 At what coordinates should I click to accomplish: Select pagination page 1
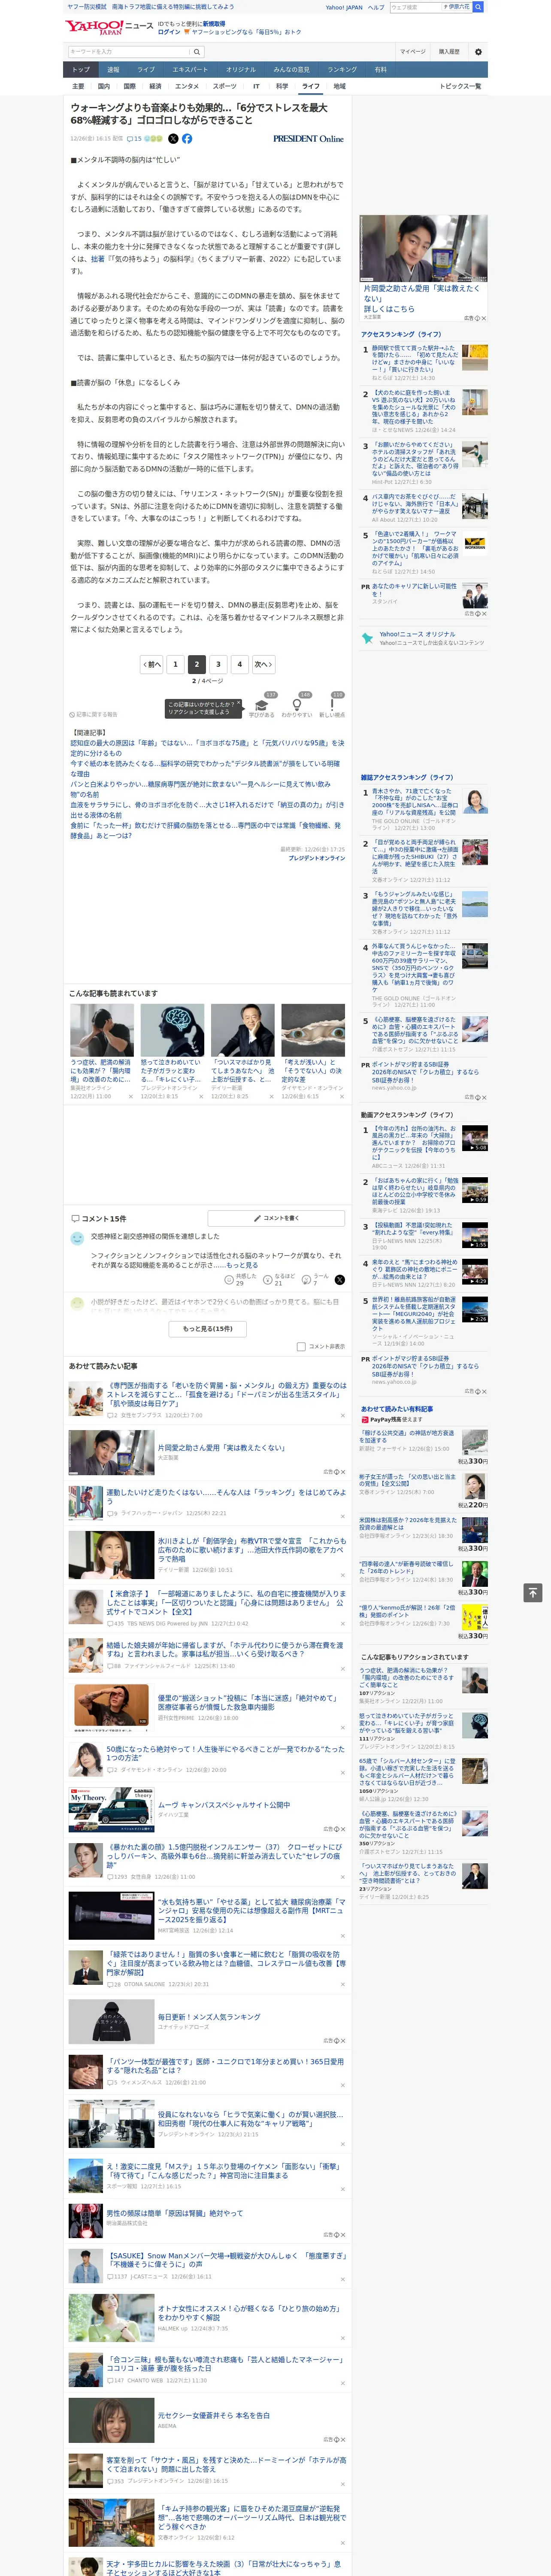[175, 664]
